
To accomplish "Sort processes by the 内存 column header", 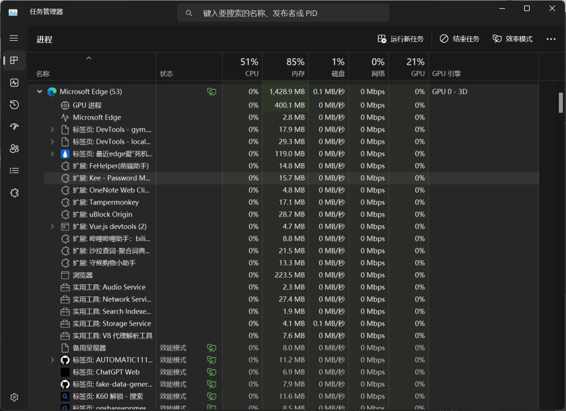I will point(285,67).
